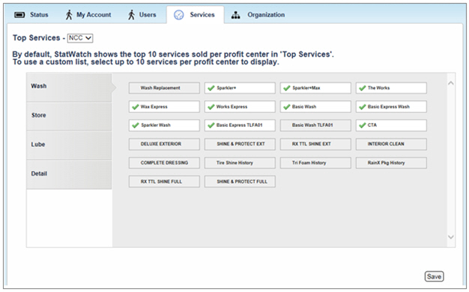Enable the RainX Pkg History service
Image resolution: width=469 pixels, height=292 pixels.
point(391,163)
